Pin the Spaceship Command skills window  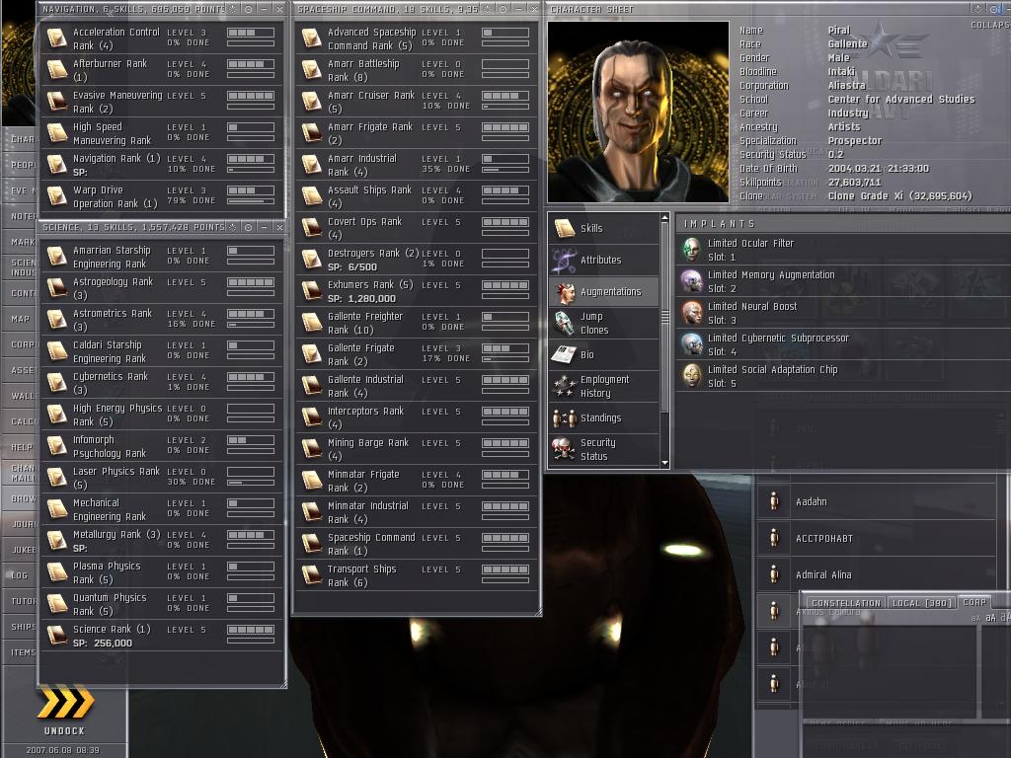pos(503,9)
